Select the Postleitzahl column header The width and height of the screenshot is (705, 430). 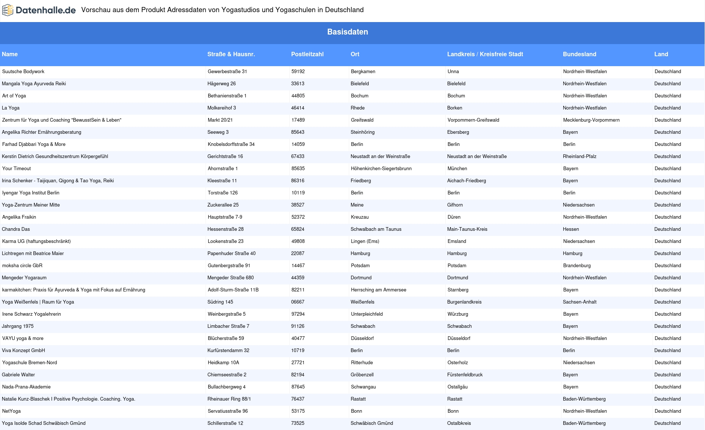click(307, 54)
